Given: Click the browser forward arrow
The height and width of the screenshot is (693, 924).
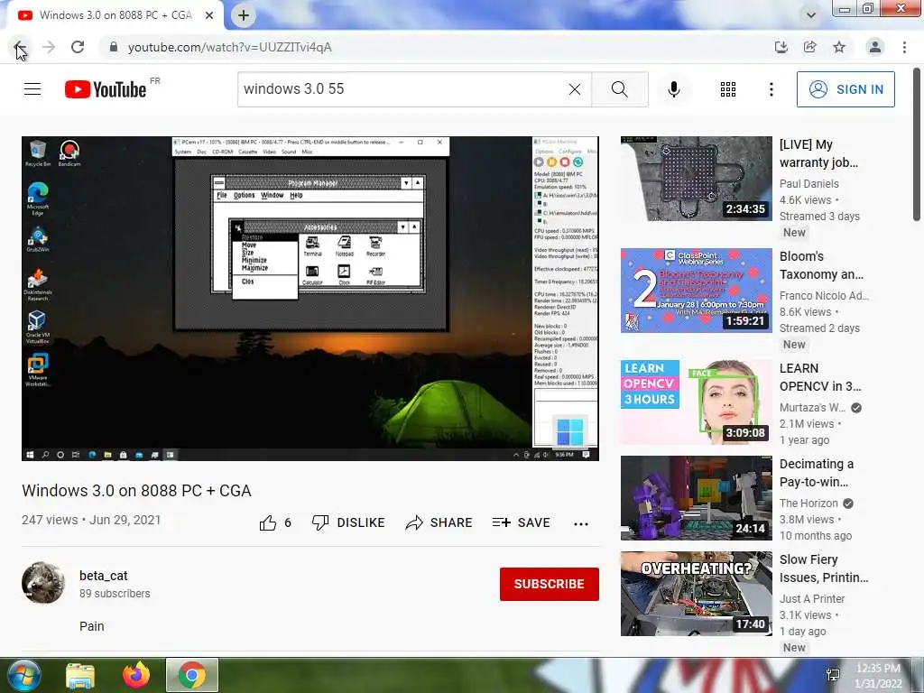Looking at the screenshot, I should point(49,47).
